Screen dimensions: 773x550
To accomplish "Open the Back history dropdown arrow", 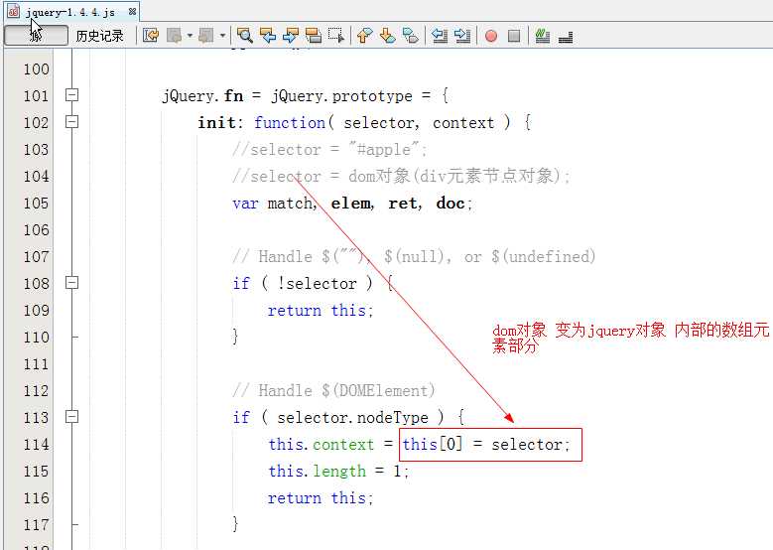I will coord(190,36).
